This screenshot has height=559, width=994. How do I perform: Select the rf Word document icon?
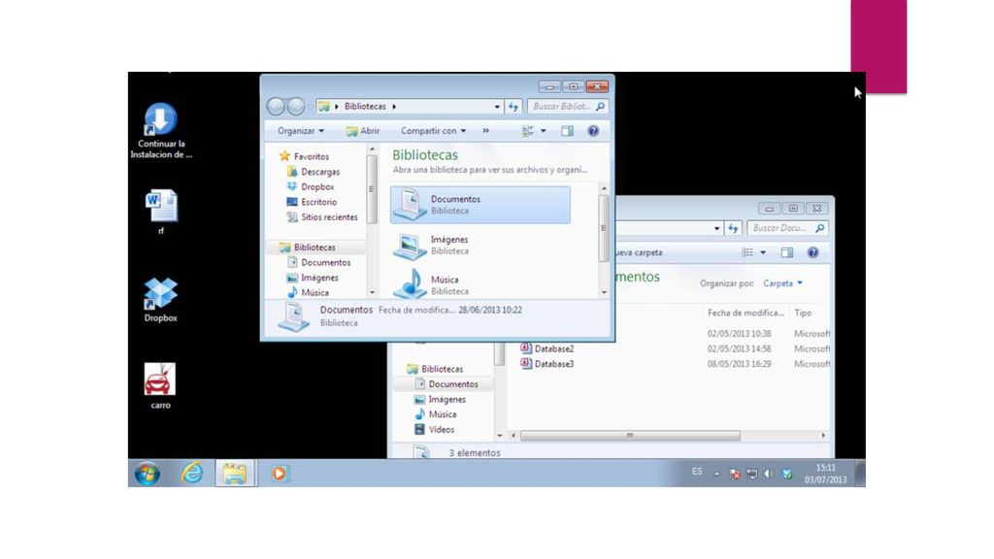(161, 212)
